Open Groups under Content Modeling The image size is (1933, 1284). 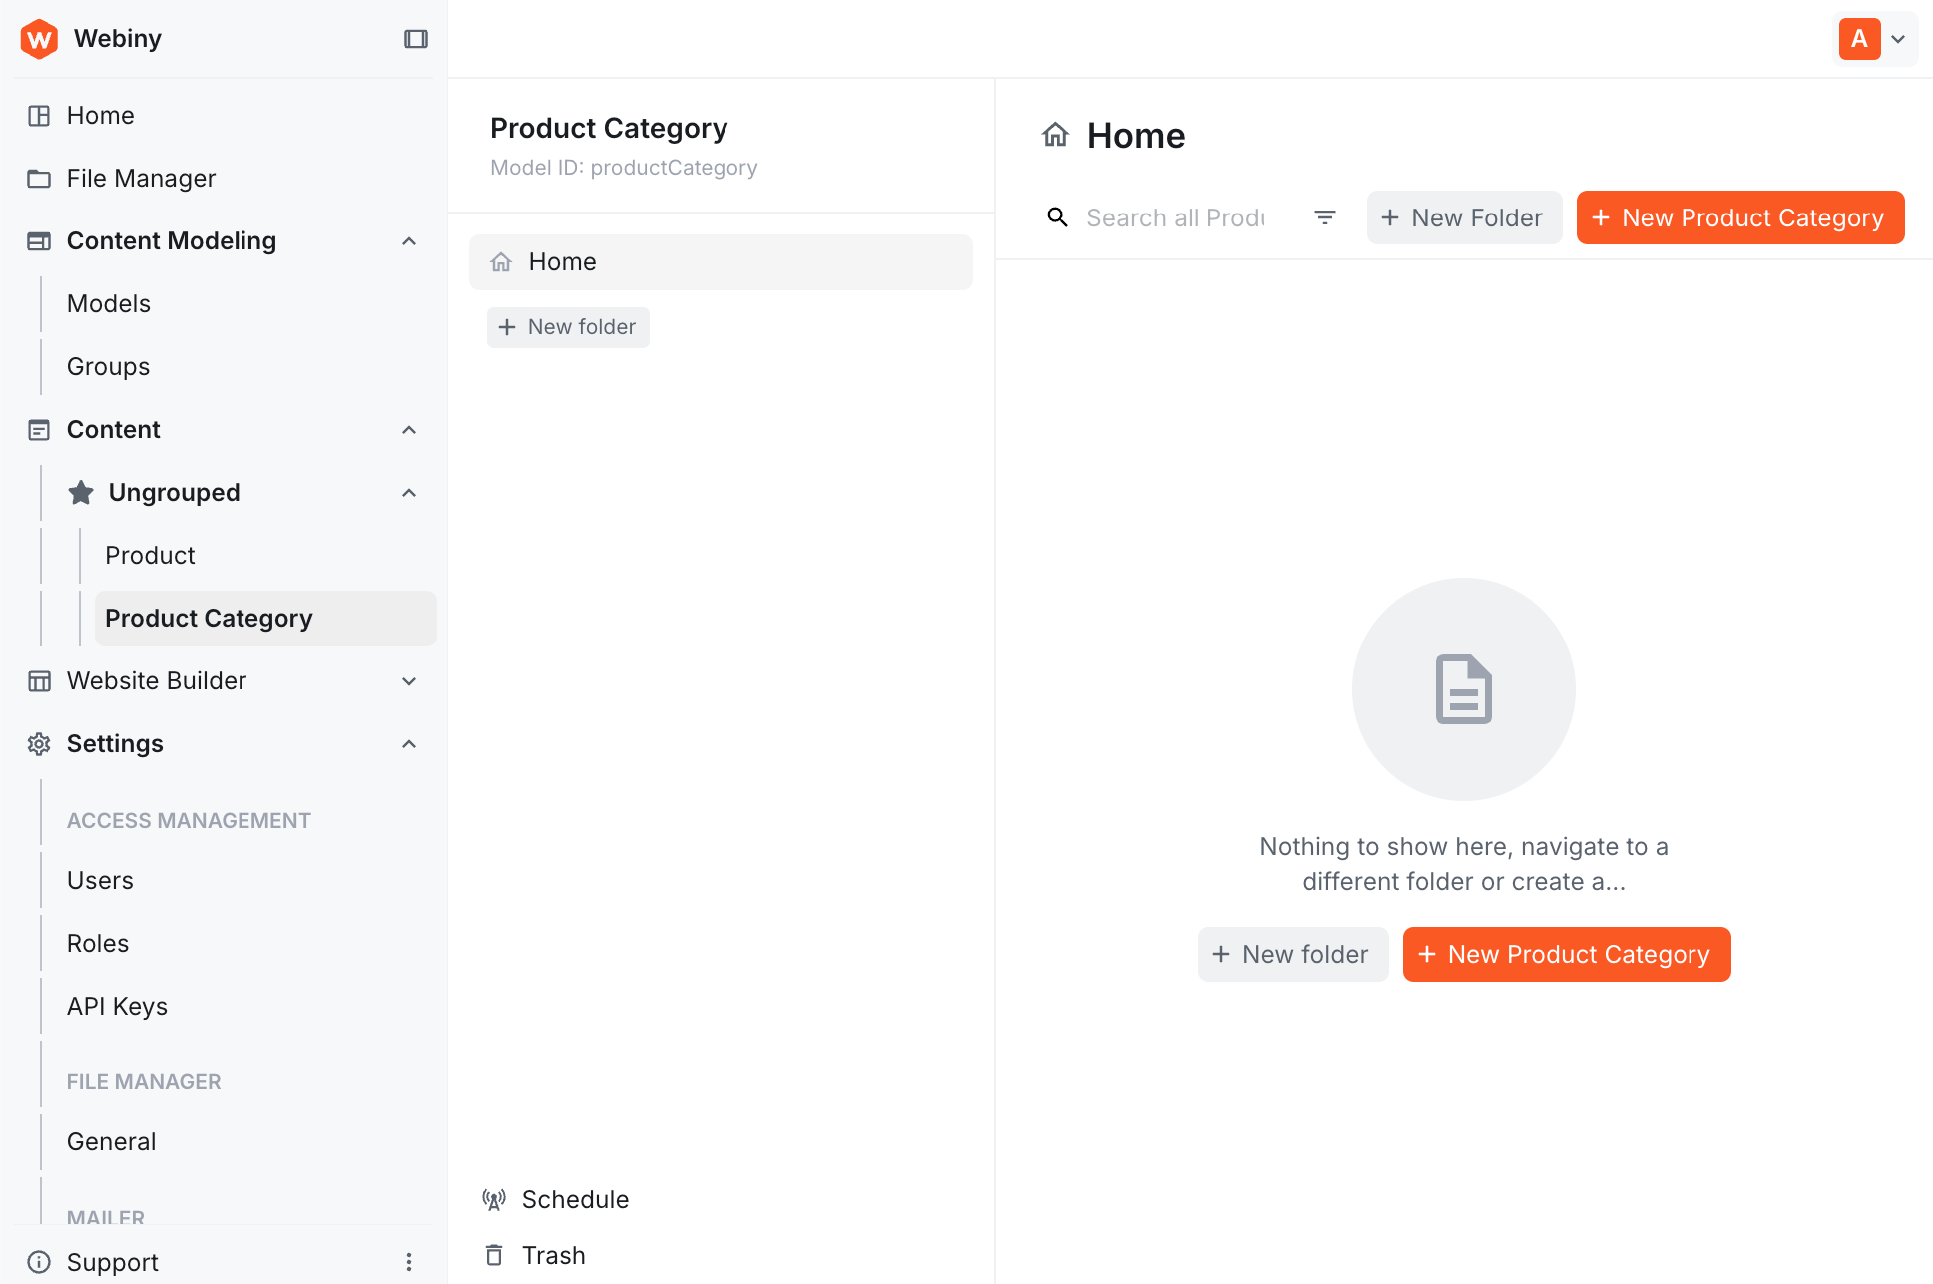pos(108,366)
